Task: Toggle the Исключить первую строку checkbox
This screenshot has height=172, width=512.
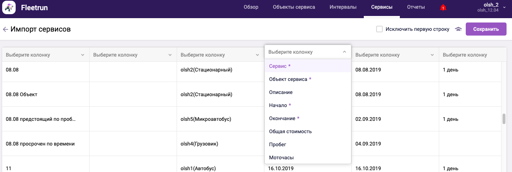Action: [379, 29]
